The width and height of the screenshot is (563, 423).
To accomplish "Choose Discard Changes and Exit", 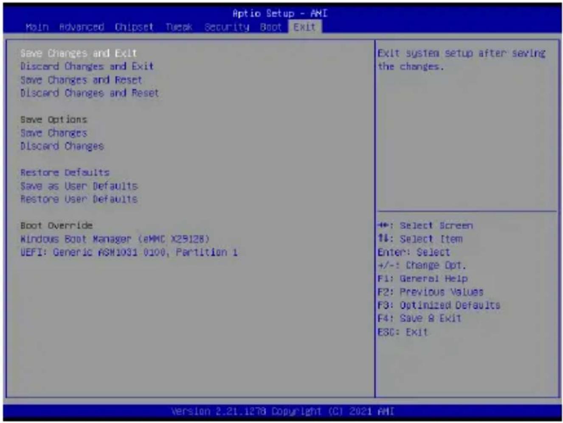I will (x=87, y=67).
